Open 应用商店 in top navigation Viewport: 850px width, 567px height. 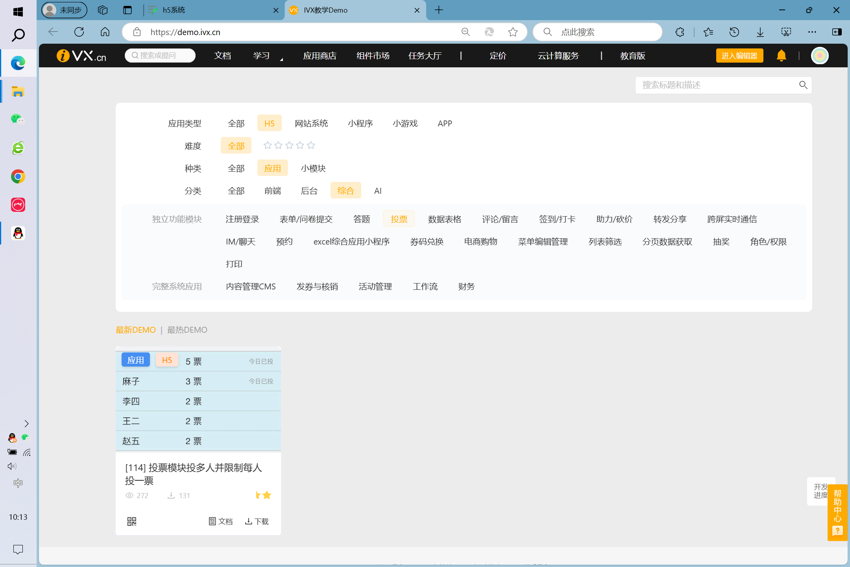click(x=320, y=56)
